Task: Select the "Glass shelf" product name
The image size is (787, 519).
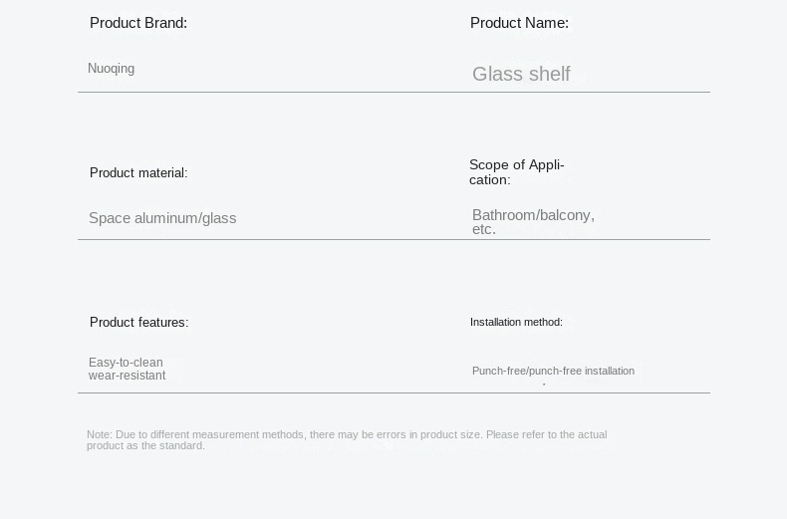Action: pos(521,75)
